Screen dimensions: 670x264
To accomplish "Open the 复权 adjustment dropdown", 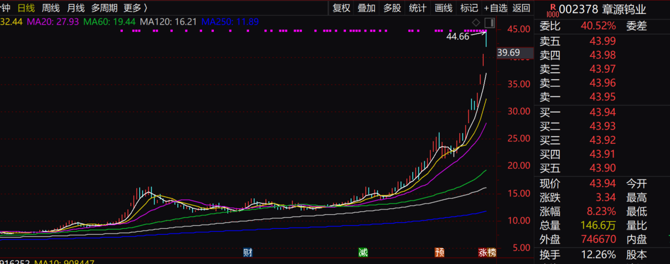I will pos(341,8).
